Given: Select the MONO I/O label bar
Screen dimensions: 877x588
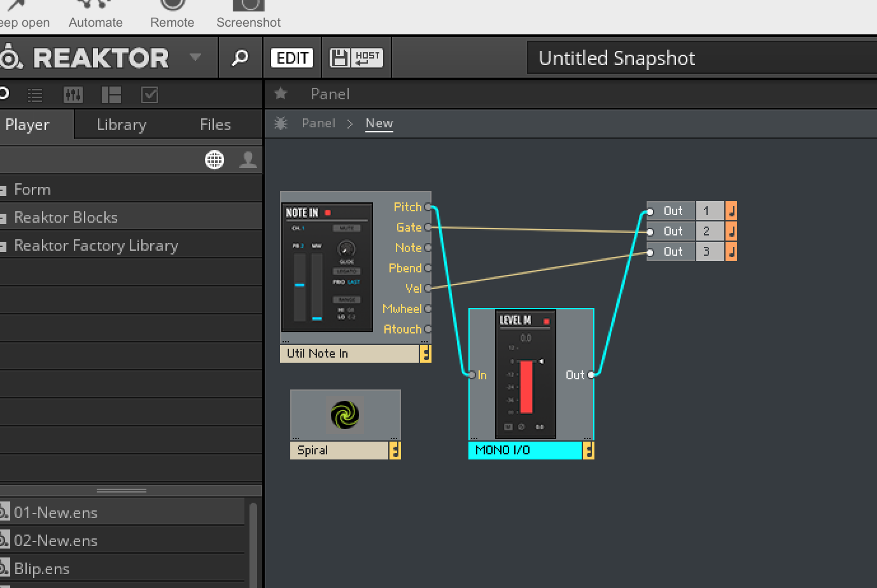Looking at the screenshot, I should pos(526,451).
